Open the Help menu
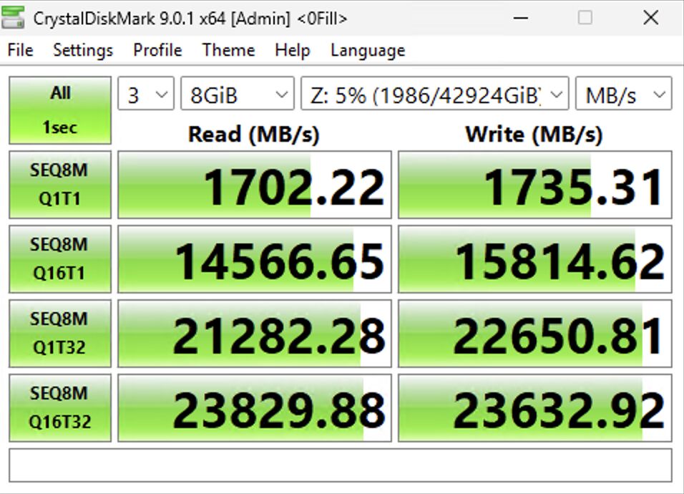This screenshot has width=684, height=494. [x=291, y=50]
